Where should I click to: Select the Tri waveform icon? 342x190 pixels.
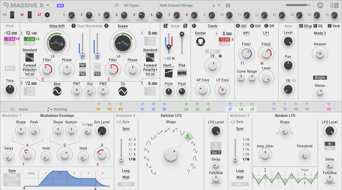tap(123, 91)
